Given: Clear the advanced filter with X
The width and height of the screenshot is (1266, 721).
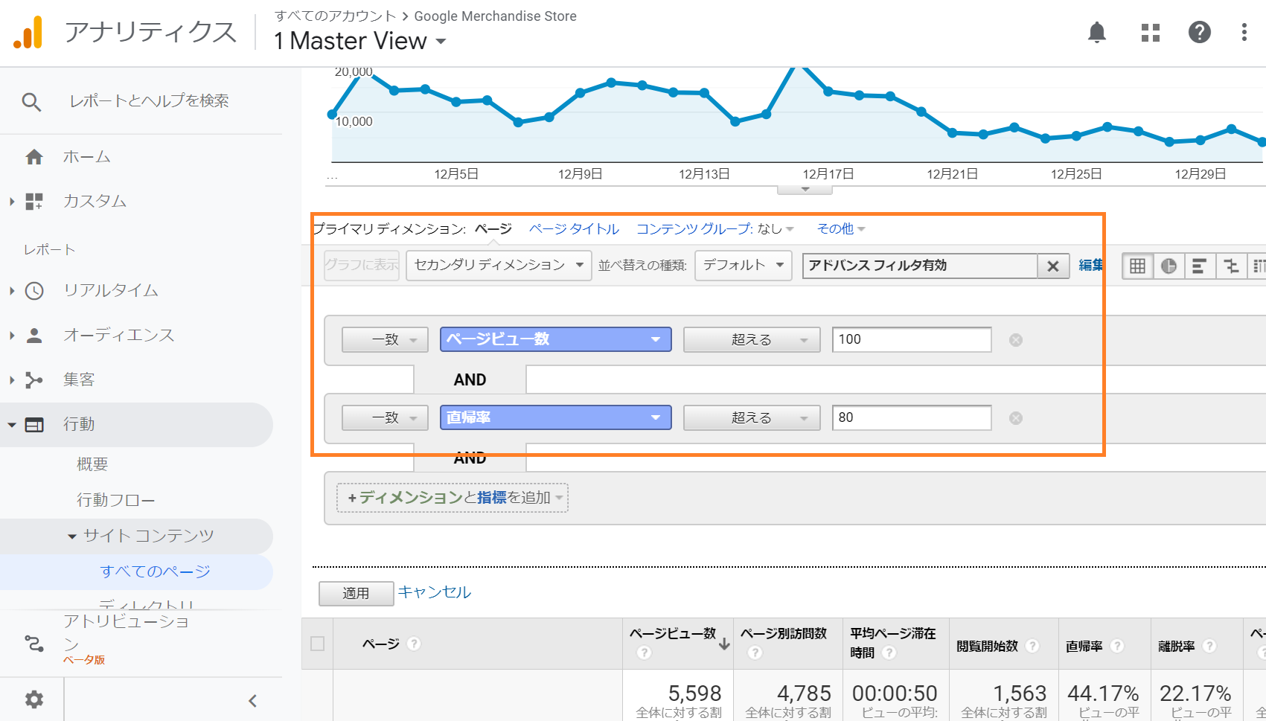Looking at the screenshot, I should (1052, 266).
